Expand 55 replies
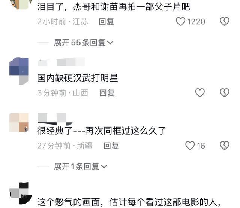This screenshot has height=208, width=240. (84, 42)
